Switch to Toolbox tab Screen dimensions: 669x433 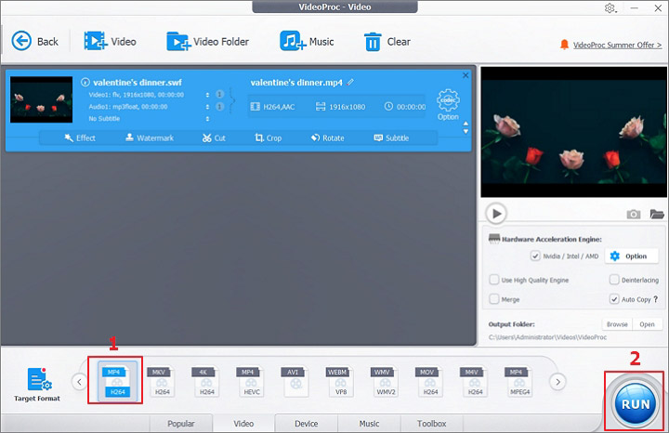click(432, 423)
